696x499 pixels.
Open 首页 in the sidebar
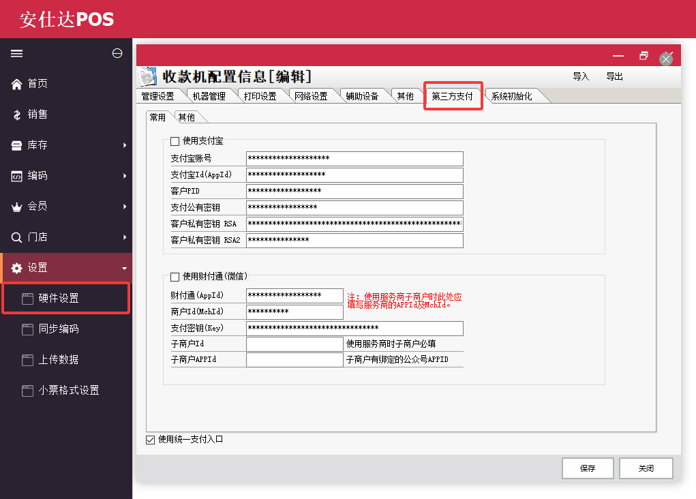tap(66, 84)
